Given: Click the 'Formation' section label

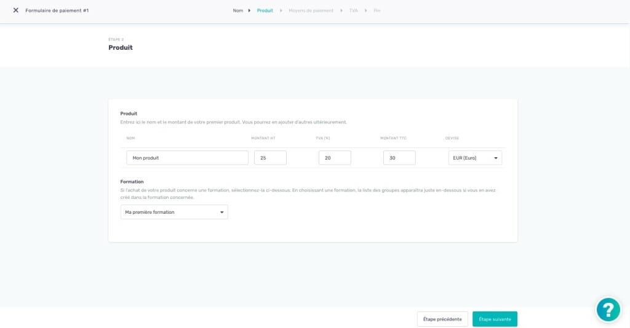Looking at the screenshot, I should tap(132, 182).
